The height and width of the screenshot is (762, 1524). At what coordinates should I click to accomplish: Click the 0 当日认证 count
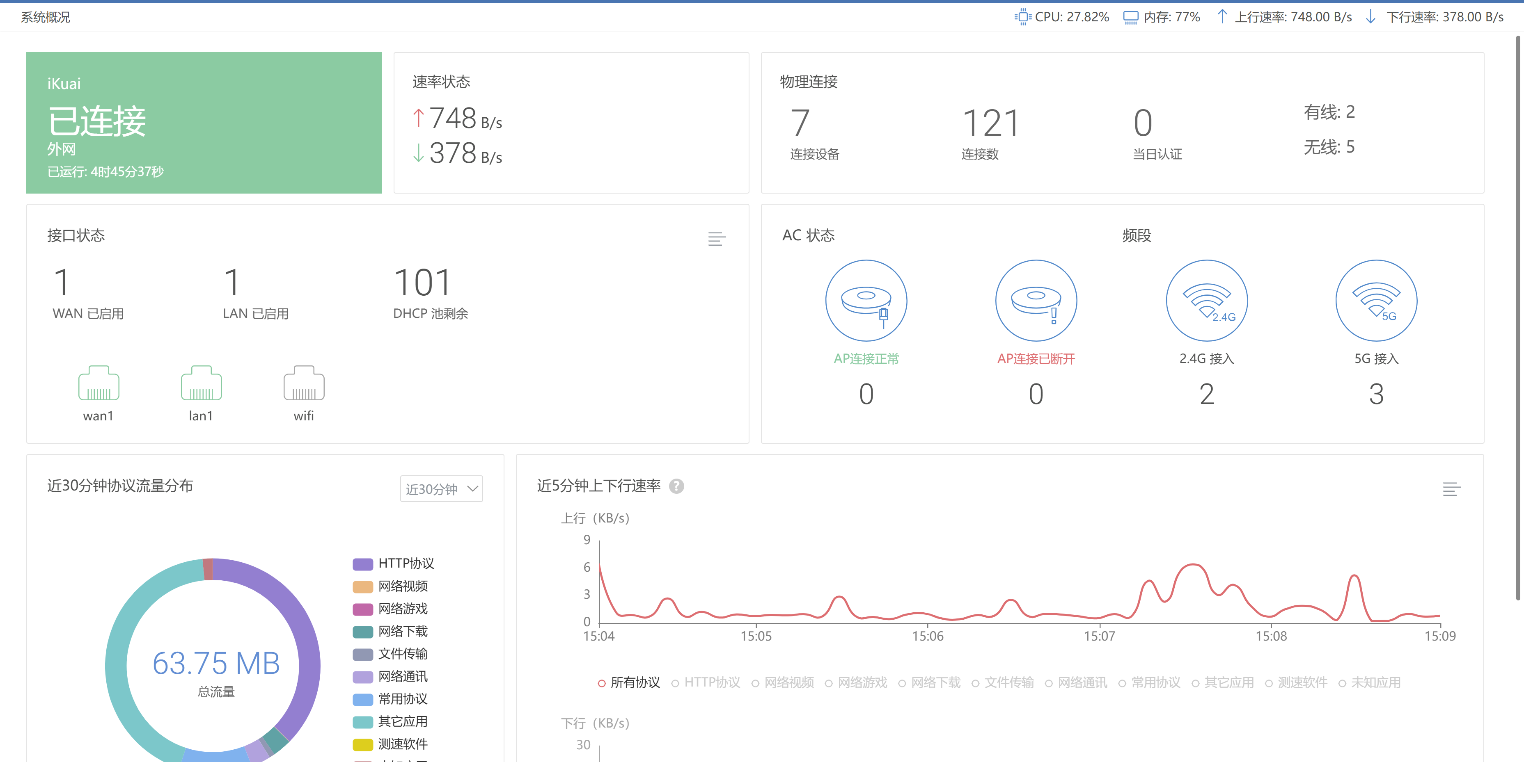[1143, 123]
